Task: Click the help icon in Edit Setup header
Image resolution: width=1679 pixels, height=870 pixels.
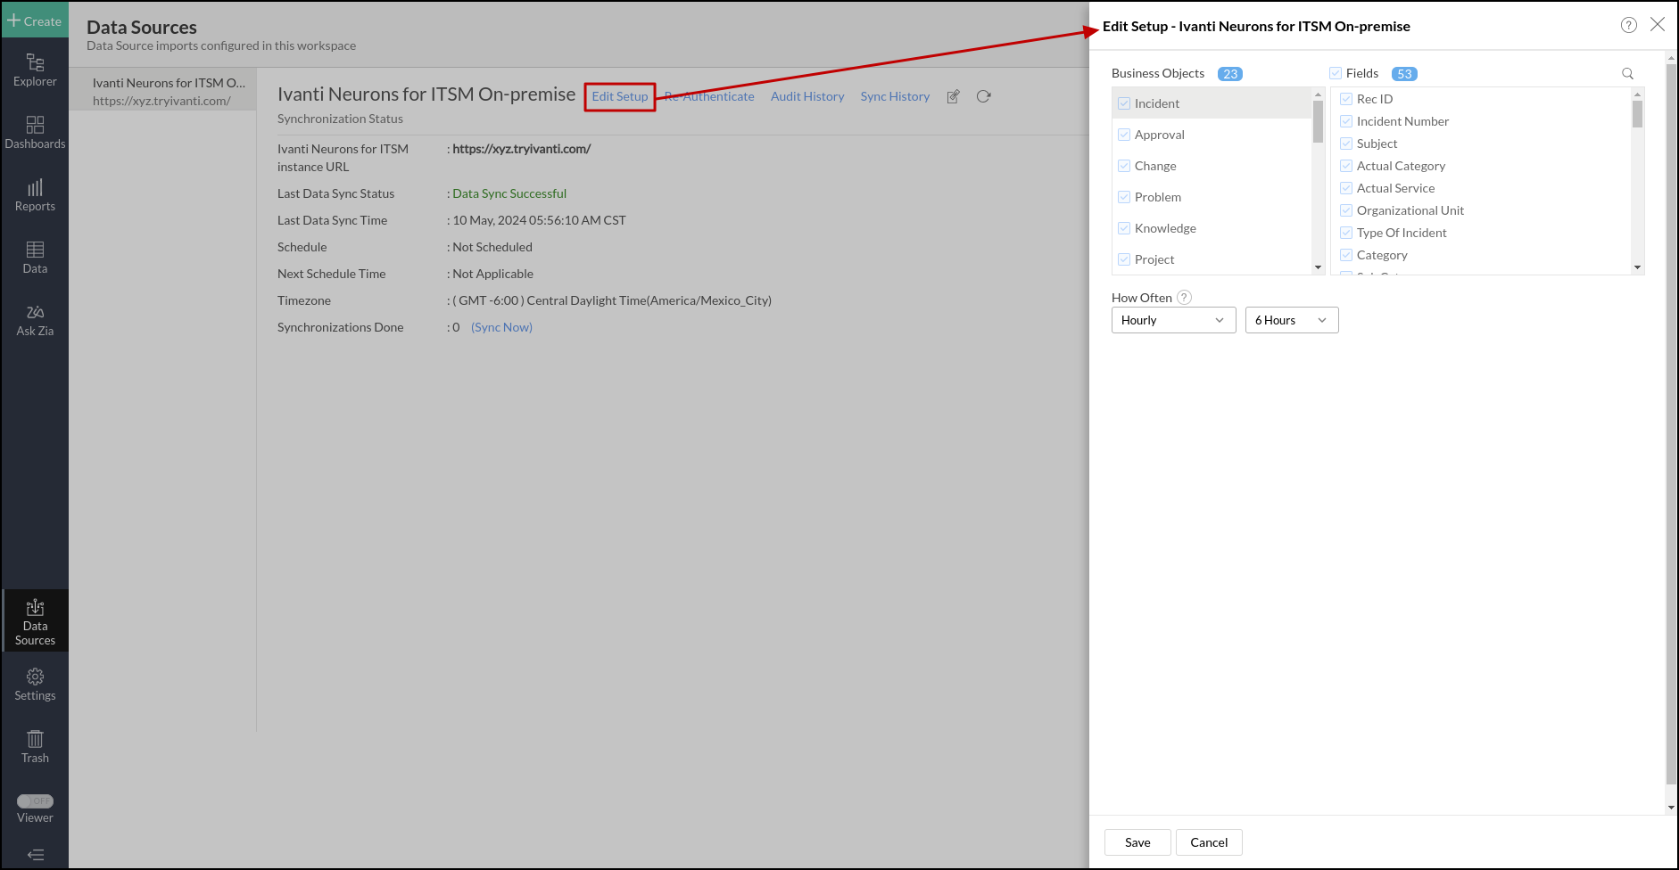Action: click(1628, 25)
